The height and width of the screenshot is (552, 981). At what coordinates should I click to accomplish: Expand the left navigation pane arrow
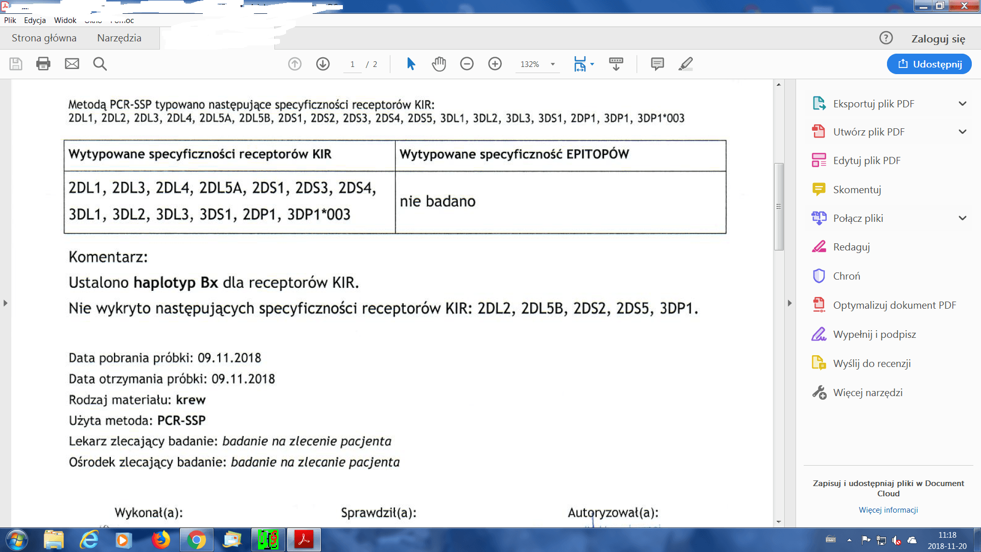pos(5,303)
